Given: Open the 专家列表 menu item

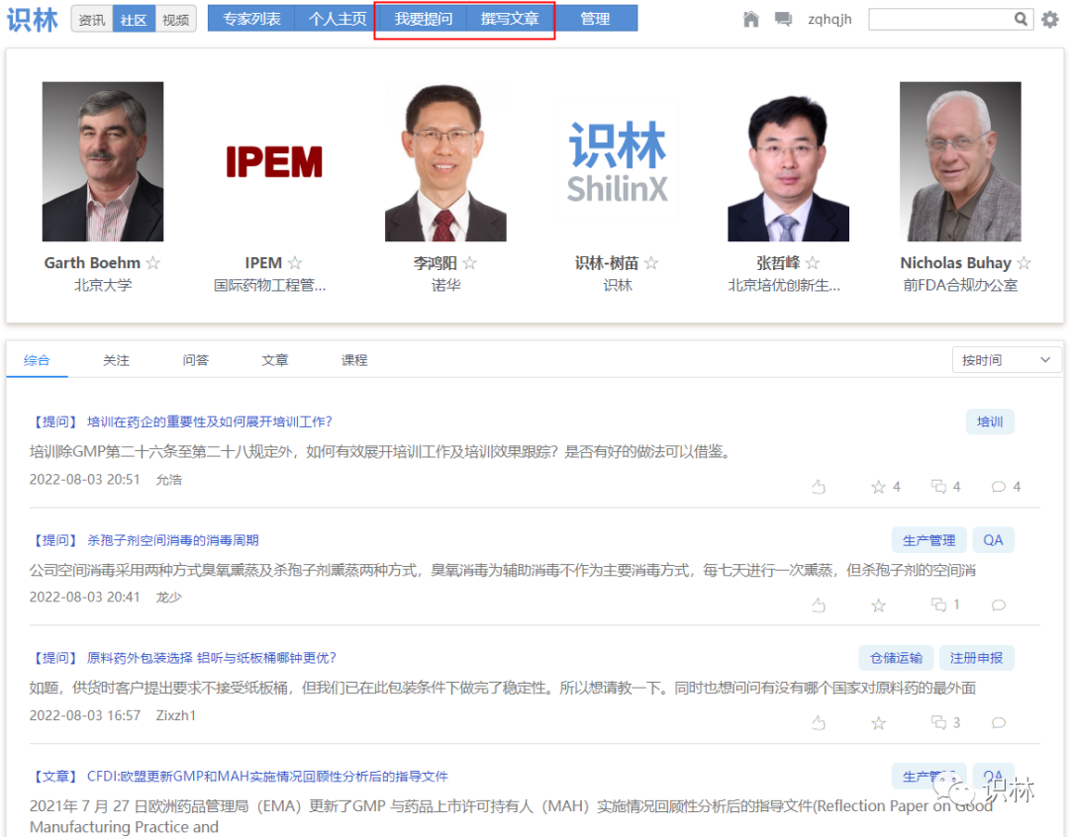Looking at the screenshot, I should click(251, 19).
